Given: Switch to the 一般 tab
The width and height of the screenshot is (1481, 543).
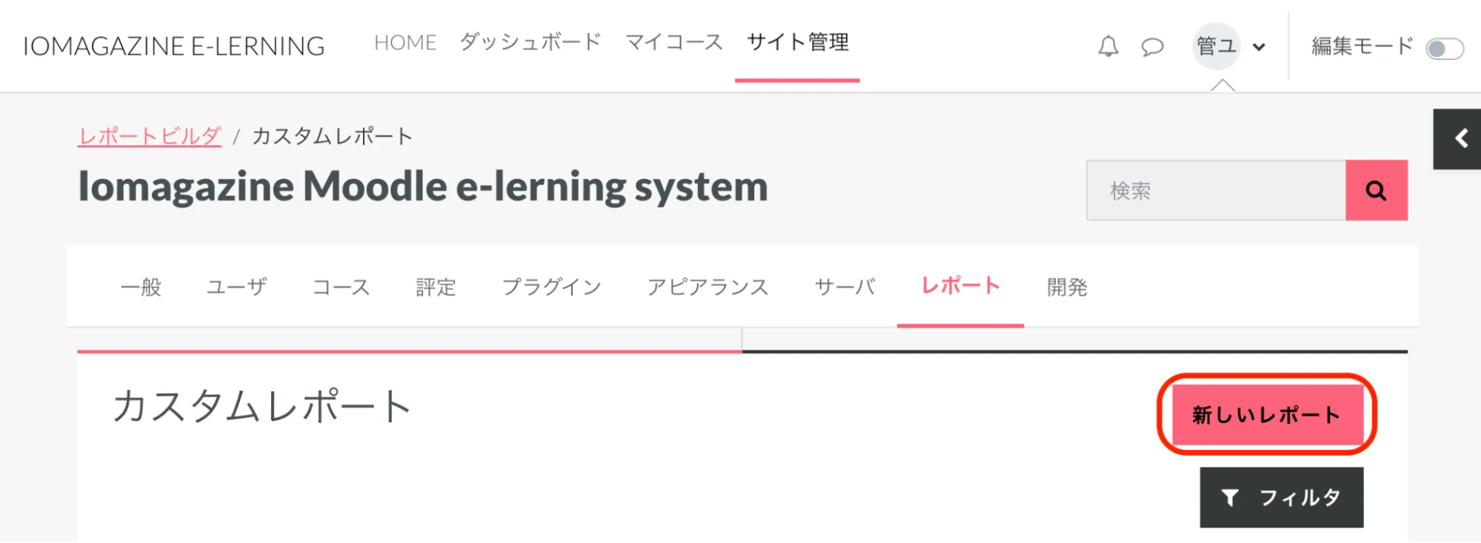Looking at the screenshot, I should 141,287.
